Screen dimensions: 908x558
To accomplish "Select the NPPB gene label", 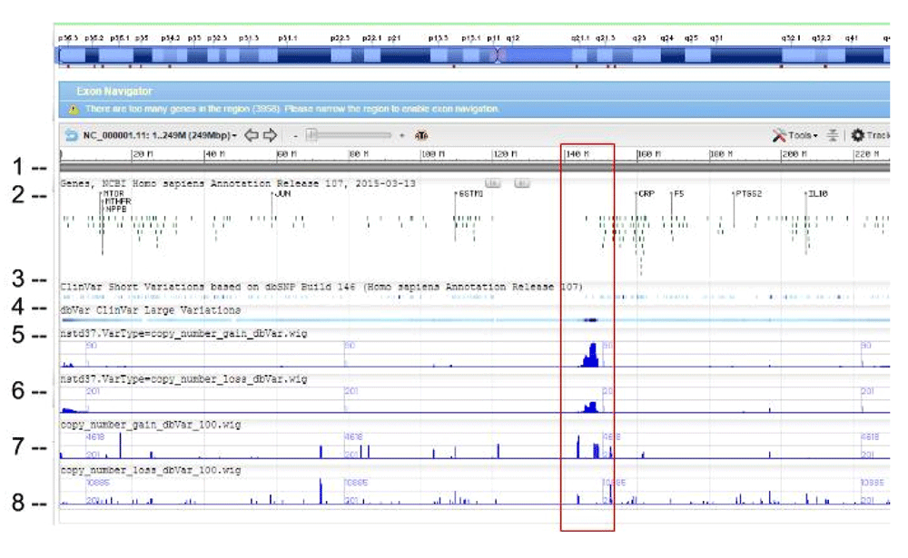I will point(116,209).
